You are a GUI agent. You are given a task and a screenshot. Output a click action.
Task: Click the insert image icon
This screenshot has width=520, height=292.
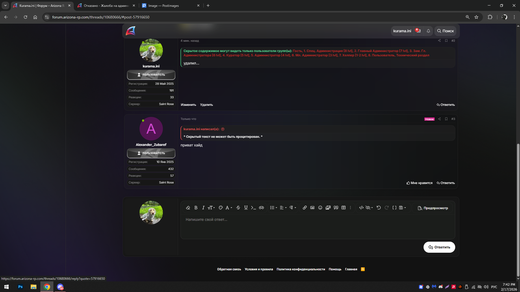[312, 208]
